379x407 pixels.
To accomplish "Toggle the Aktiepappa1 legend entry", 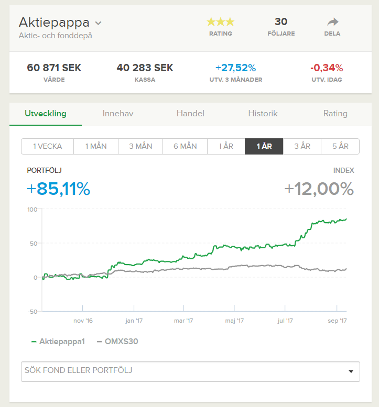I will click(x=58, y=342).
